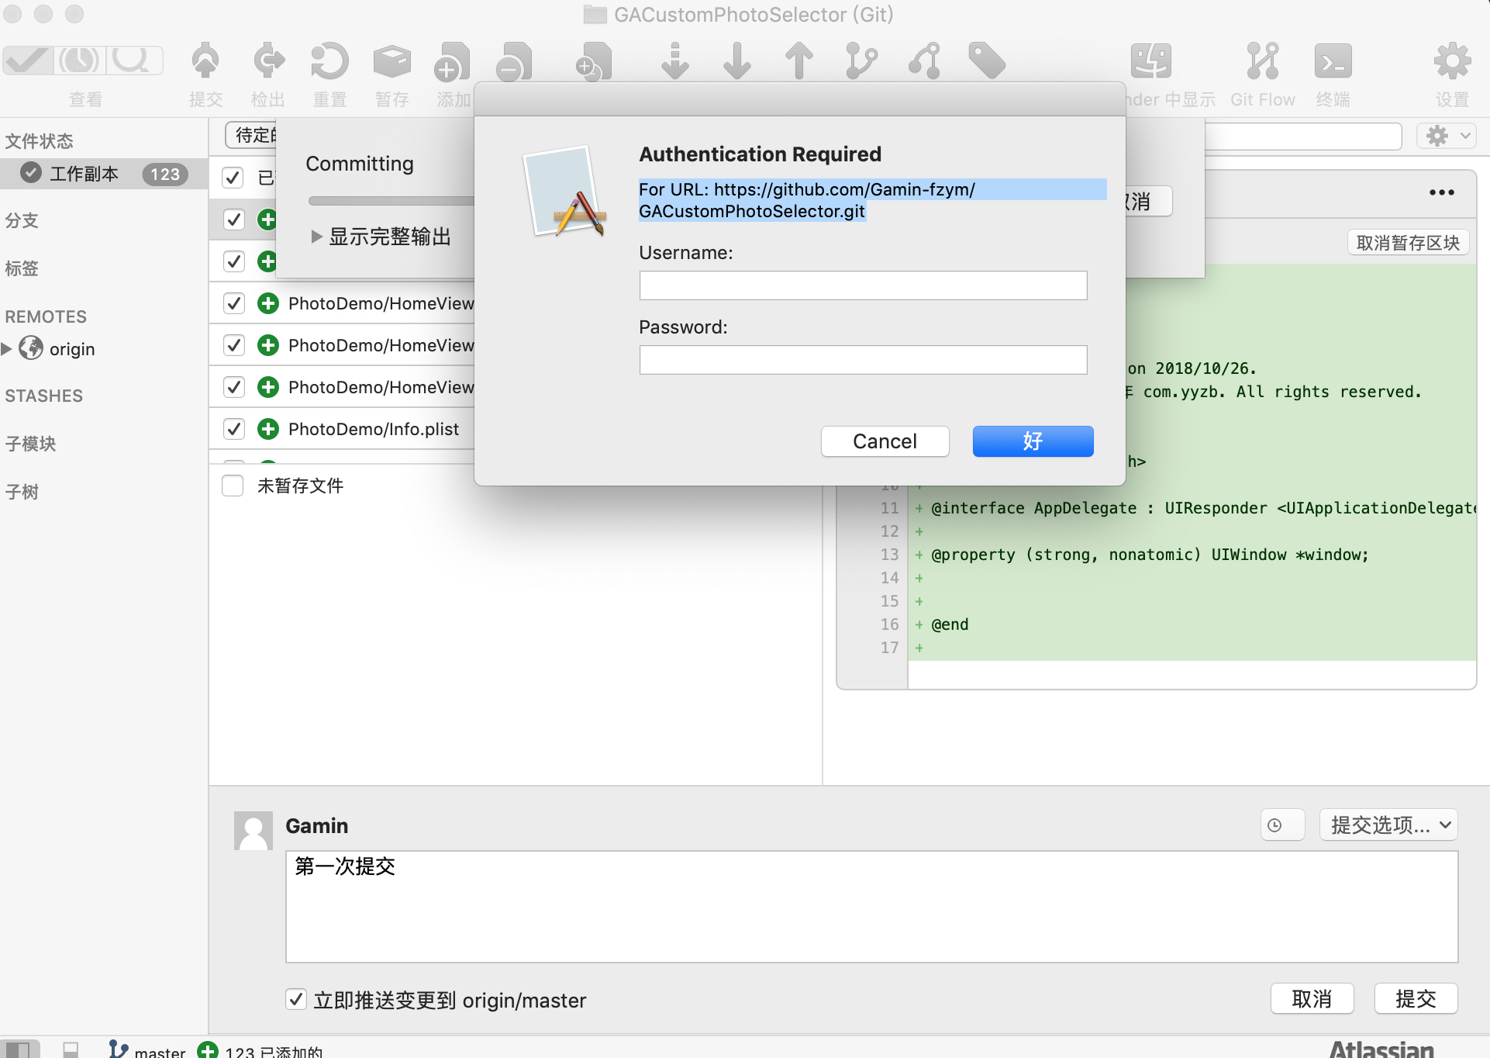
Task: Select the search view segment
Action: [x=134, y=60]
